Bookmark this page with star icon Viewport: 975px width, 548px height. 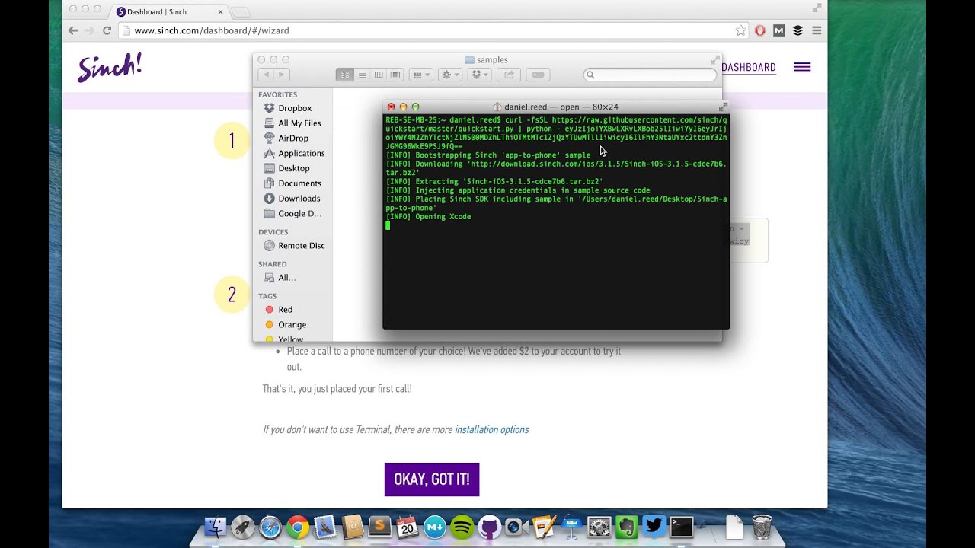(x=740, y=30)
